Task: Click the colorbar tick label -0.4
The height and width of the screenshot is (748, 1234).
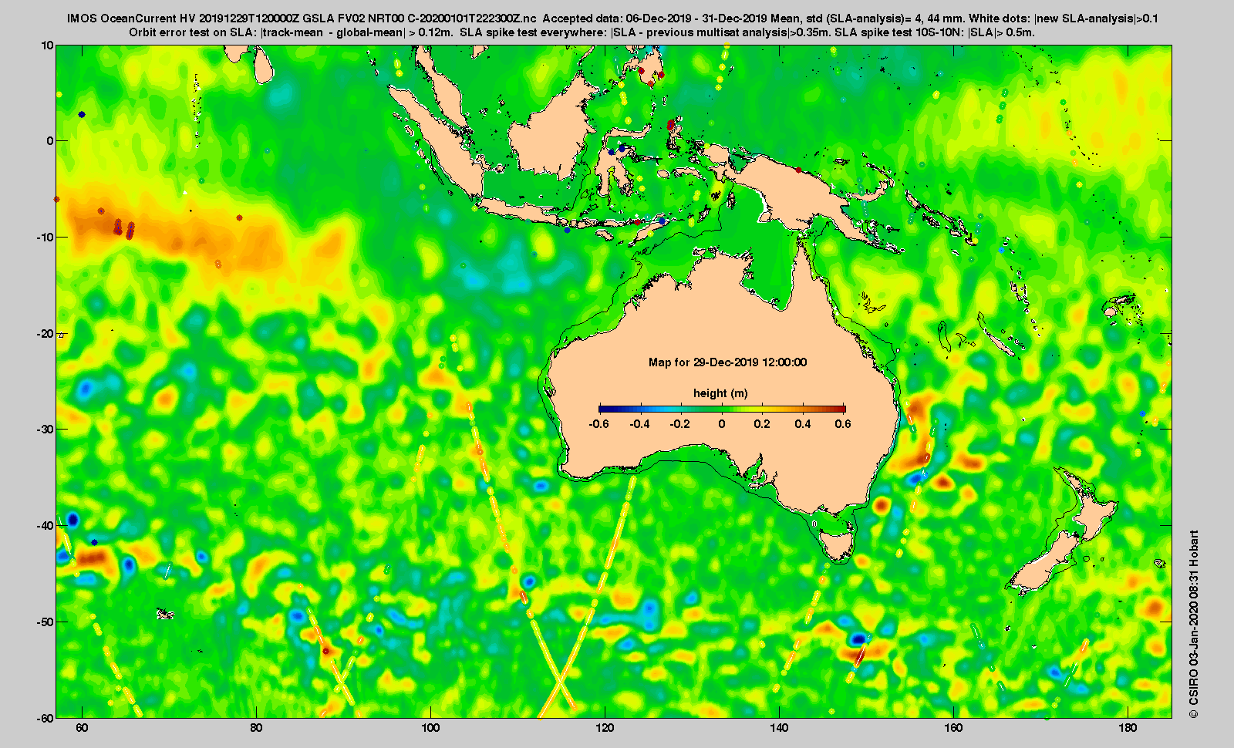Action: (639, 424)
